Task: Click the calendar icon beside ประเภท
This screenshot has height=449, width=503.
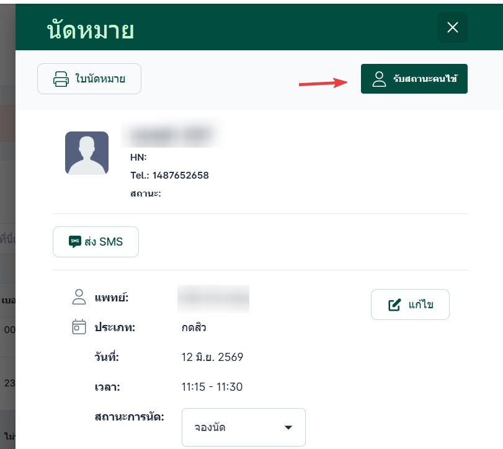Action: (79, 327)
